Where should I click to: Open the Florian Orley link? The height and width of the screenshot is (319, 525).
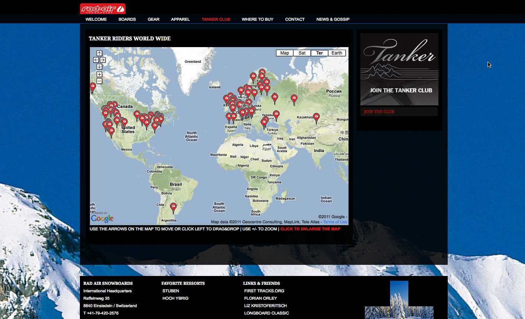[260, 298]
